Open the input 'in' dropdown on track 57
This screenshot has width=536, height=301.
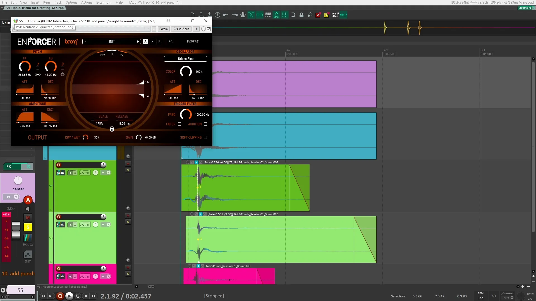(x=106, y=173)
